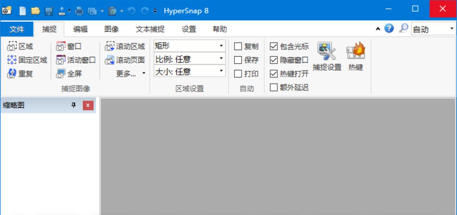Save with the floppy disk icon

(49, 11)
